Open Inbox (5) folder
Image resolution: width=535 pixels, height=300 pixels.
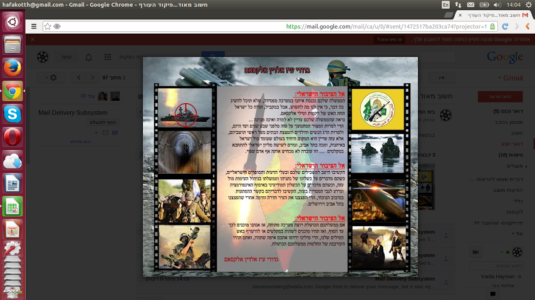click(x=508, y=111)
